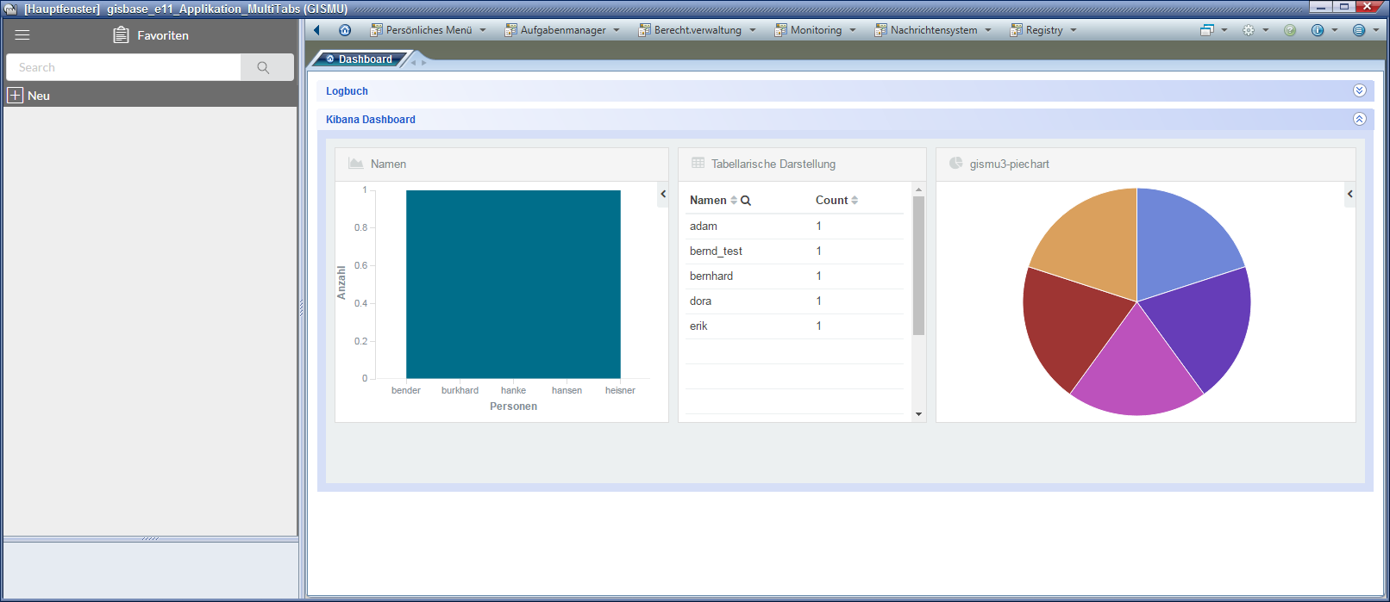Click the home icon in the toolbar
The image size is (1390, 602).
(345, 30)
